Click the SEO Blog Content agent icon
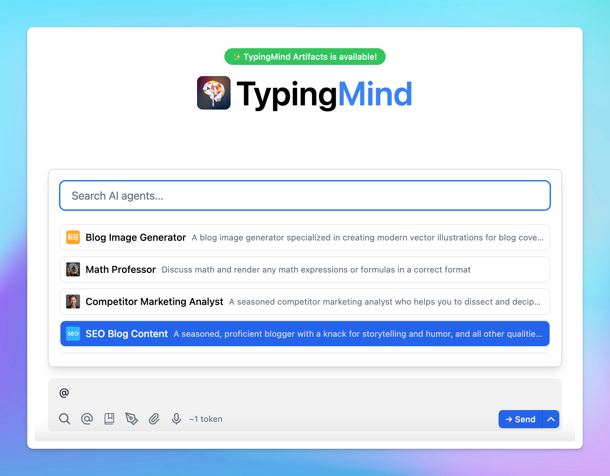 pyautogui.click(x=73, y=334)
